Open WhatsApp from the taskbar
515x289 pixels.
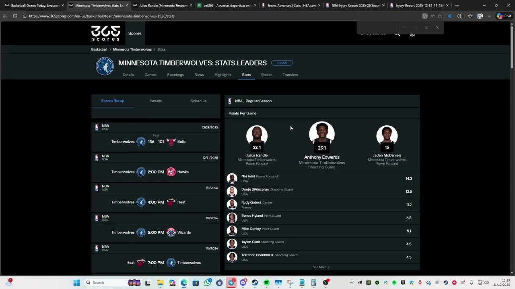[208, 283]
